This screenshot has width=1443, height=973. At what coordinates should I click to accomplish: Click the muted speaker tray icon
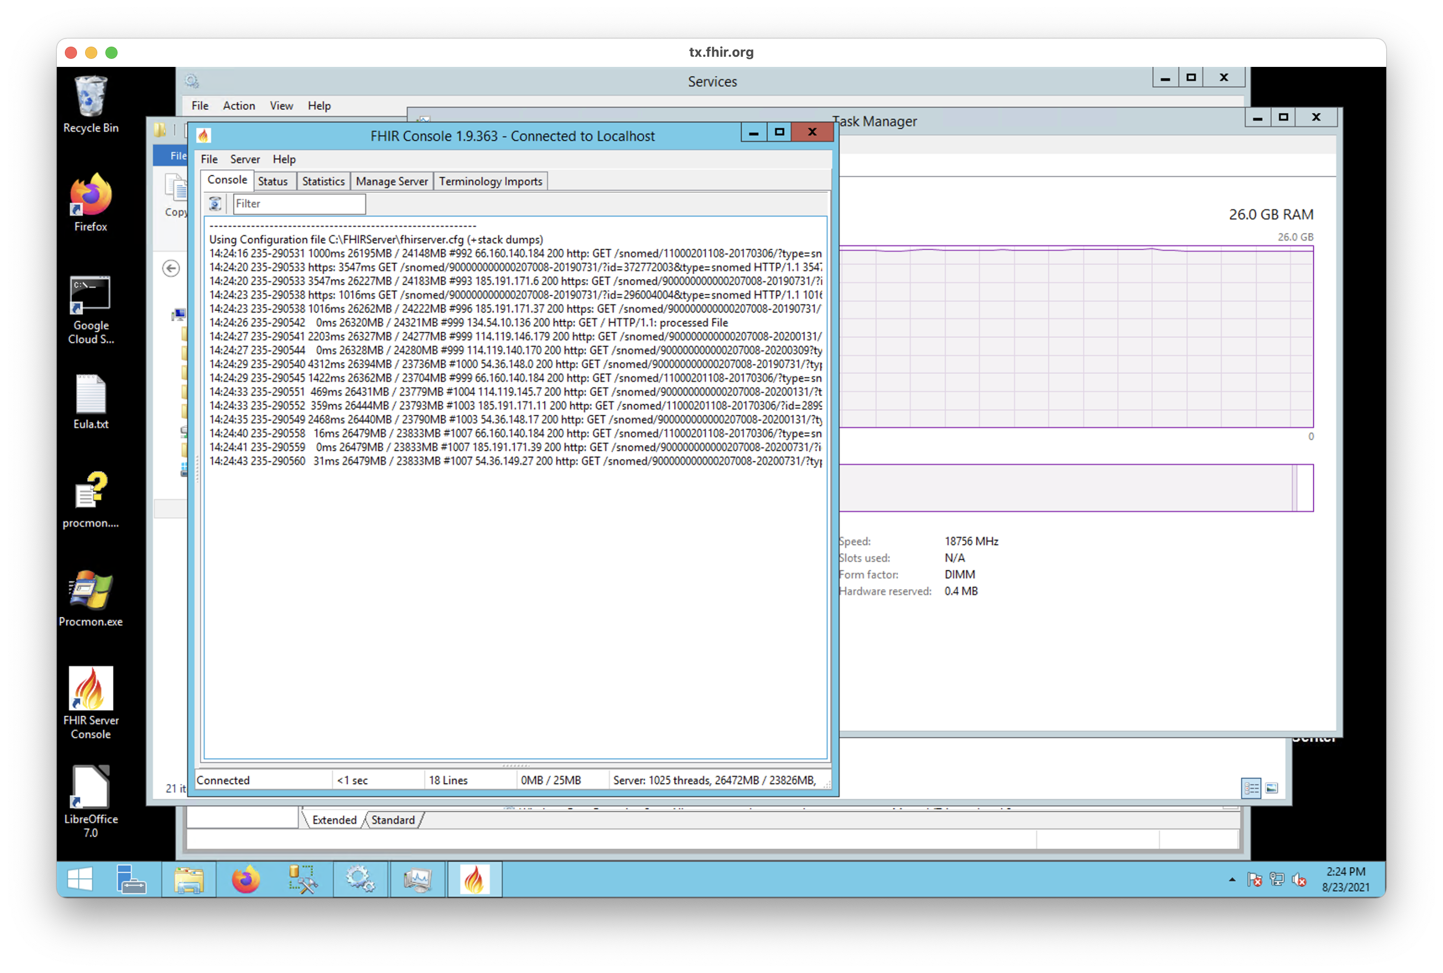(x=1299, y=879)
